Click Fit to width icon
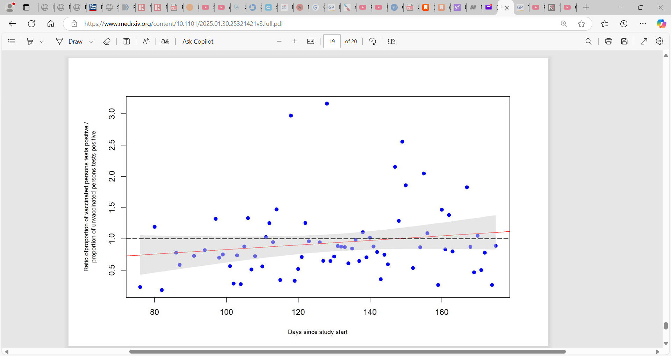Screen dimensions: 671x356 (311, 41)
